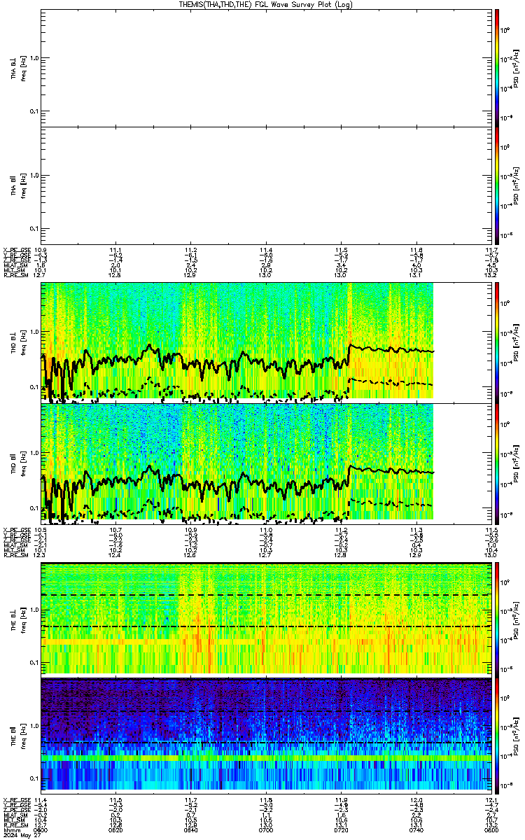Click the THE Bll freq [Hz] axis label
Viewport: 525px width, 840px height.
tap(23, 736)
